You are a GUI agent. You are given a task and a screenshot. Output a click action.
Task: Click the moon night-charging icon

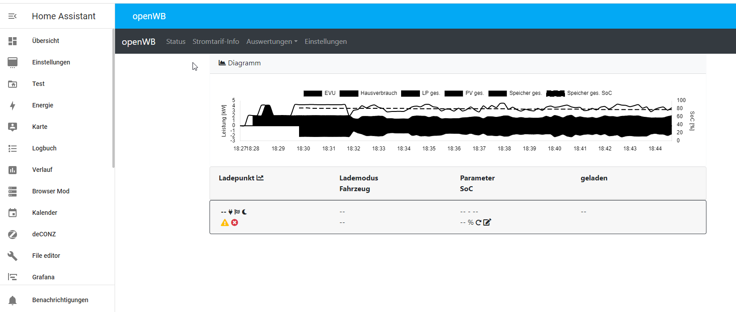click(x=244, y=212)
